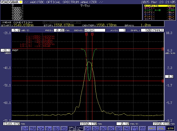This screenshot has width=177, height=131.
Task: Click the ANGLED PC indicator
Action: pos(71,22)
